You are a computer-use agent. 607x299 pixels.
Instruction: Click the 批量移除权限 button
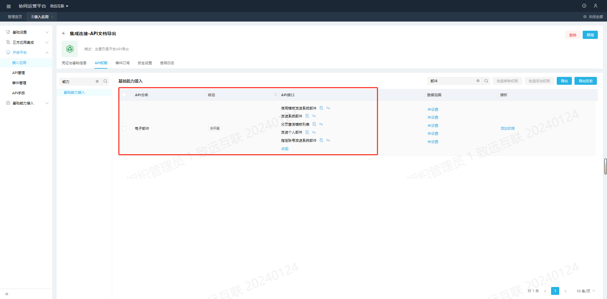point(507,81)
